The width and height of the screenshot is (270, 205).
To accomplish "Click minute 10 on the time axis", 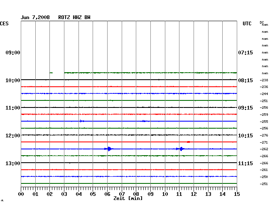I will (x=165, y=194).
